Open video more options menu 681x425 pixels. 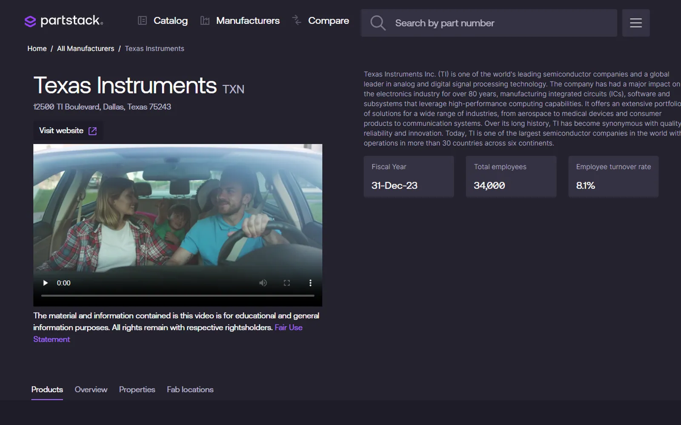(310, 283)
